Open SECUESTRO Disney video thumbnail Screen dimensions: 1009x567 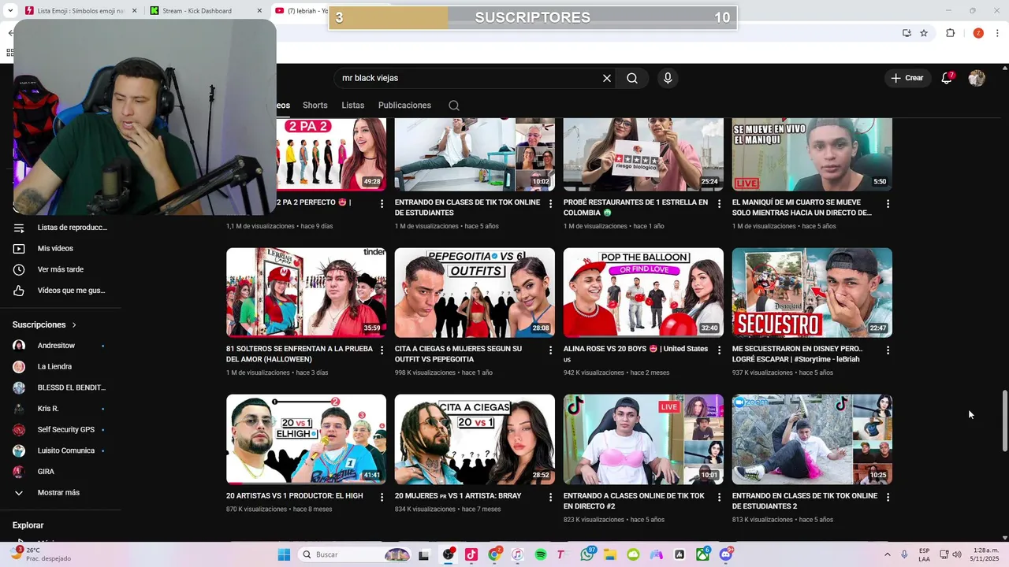coord(812,293)
